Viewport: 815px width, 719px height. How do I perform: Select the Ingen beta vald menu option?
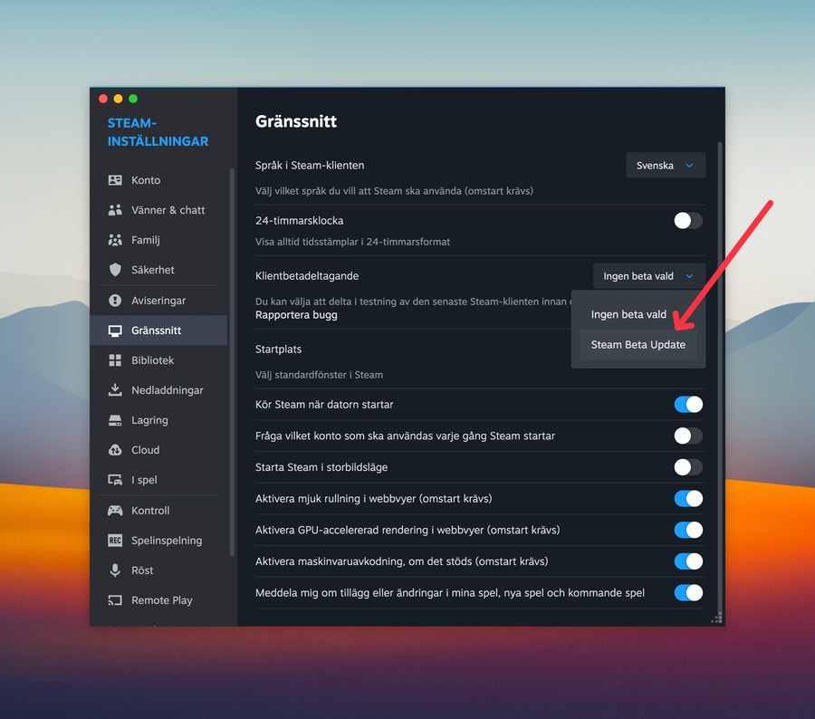click(628, 315)
